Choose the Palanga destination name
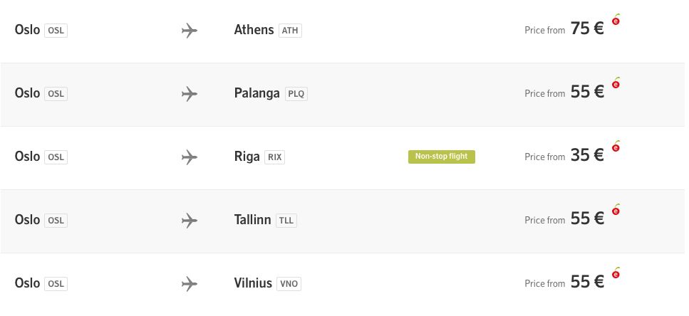 pos(257,93)
